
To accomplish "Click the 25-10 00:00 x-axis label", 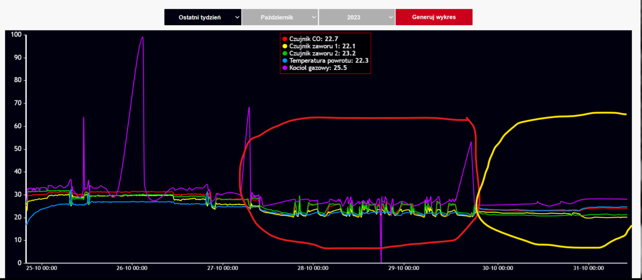I will (x=42, y=268).
